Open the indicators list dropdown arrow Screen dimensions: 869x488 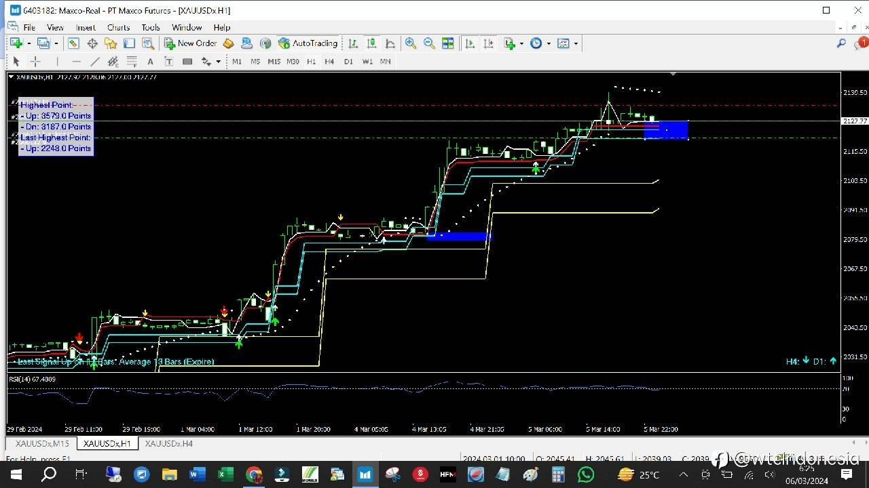point(521,43)
